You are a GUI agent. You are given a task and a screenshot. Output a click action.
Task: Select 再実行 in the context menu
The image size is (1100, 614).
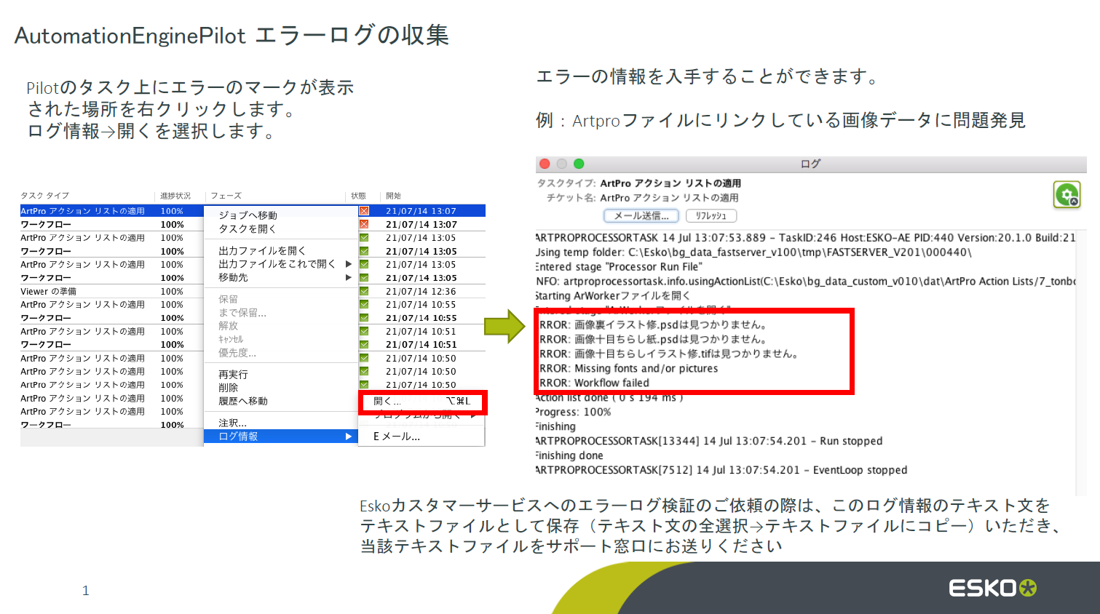[234, 374]
